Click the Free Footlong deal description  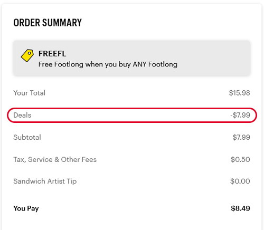point(108,64)
